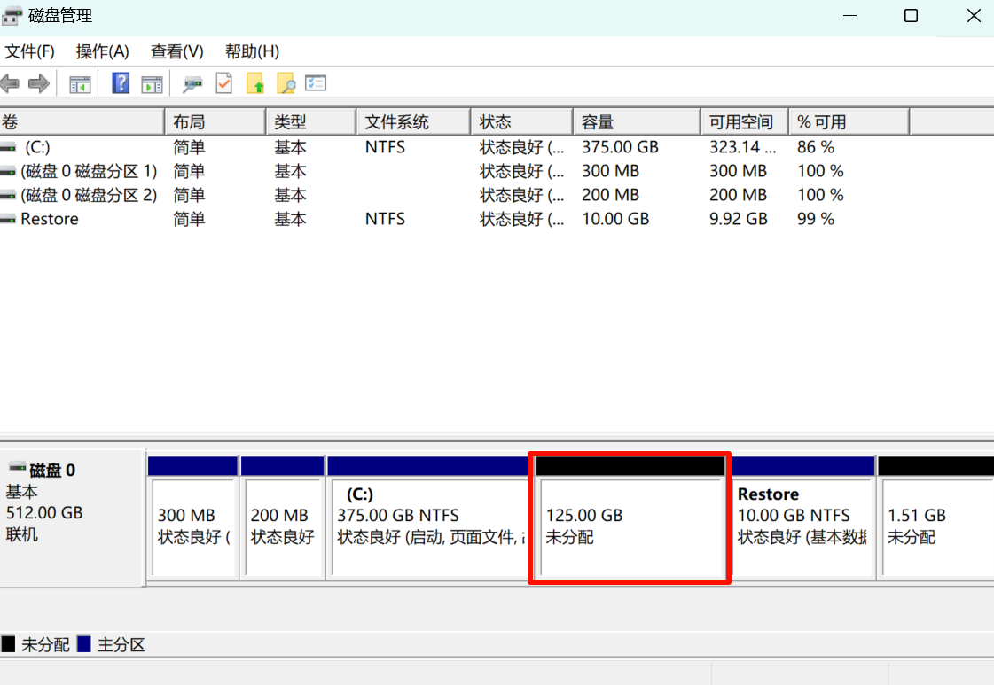Click the document with red checkmark icon
Image resolution: width=994 pixels, height=685 pixels.
[223, 84]
